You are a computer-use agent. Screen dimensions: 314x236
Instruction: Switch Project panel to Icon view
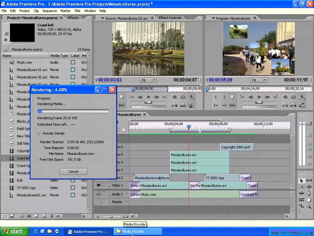tap(12, 216)
